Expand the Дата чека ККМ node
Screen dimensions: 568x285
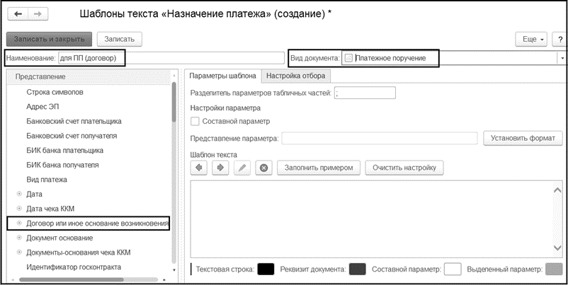[x=19, y=209]
